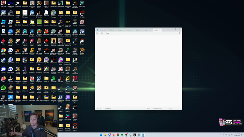Open Notepad settings gear icon
244x137 pixels.
pyautogui.click(x=180, y=33)
